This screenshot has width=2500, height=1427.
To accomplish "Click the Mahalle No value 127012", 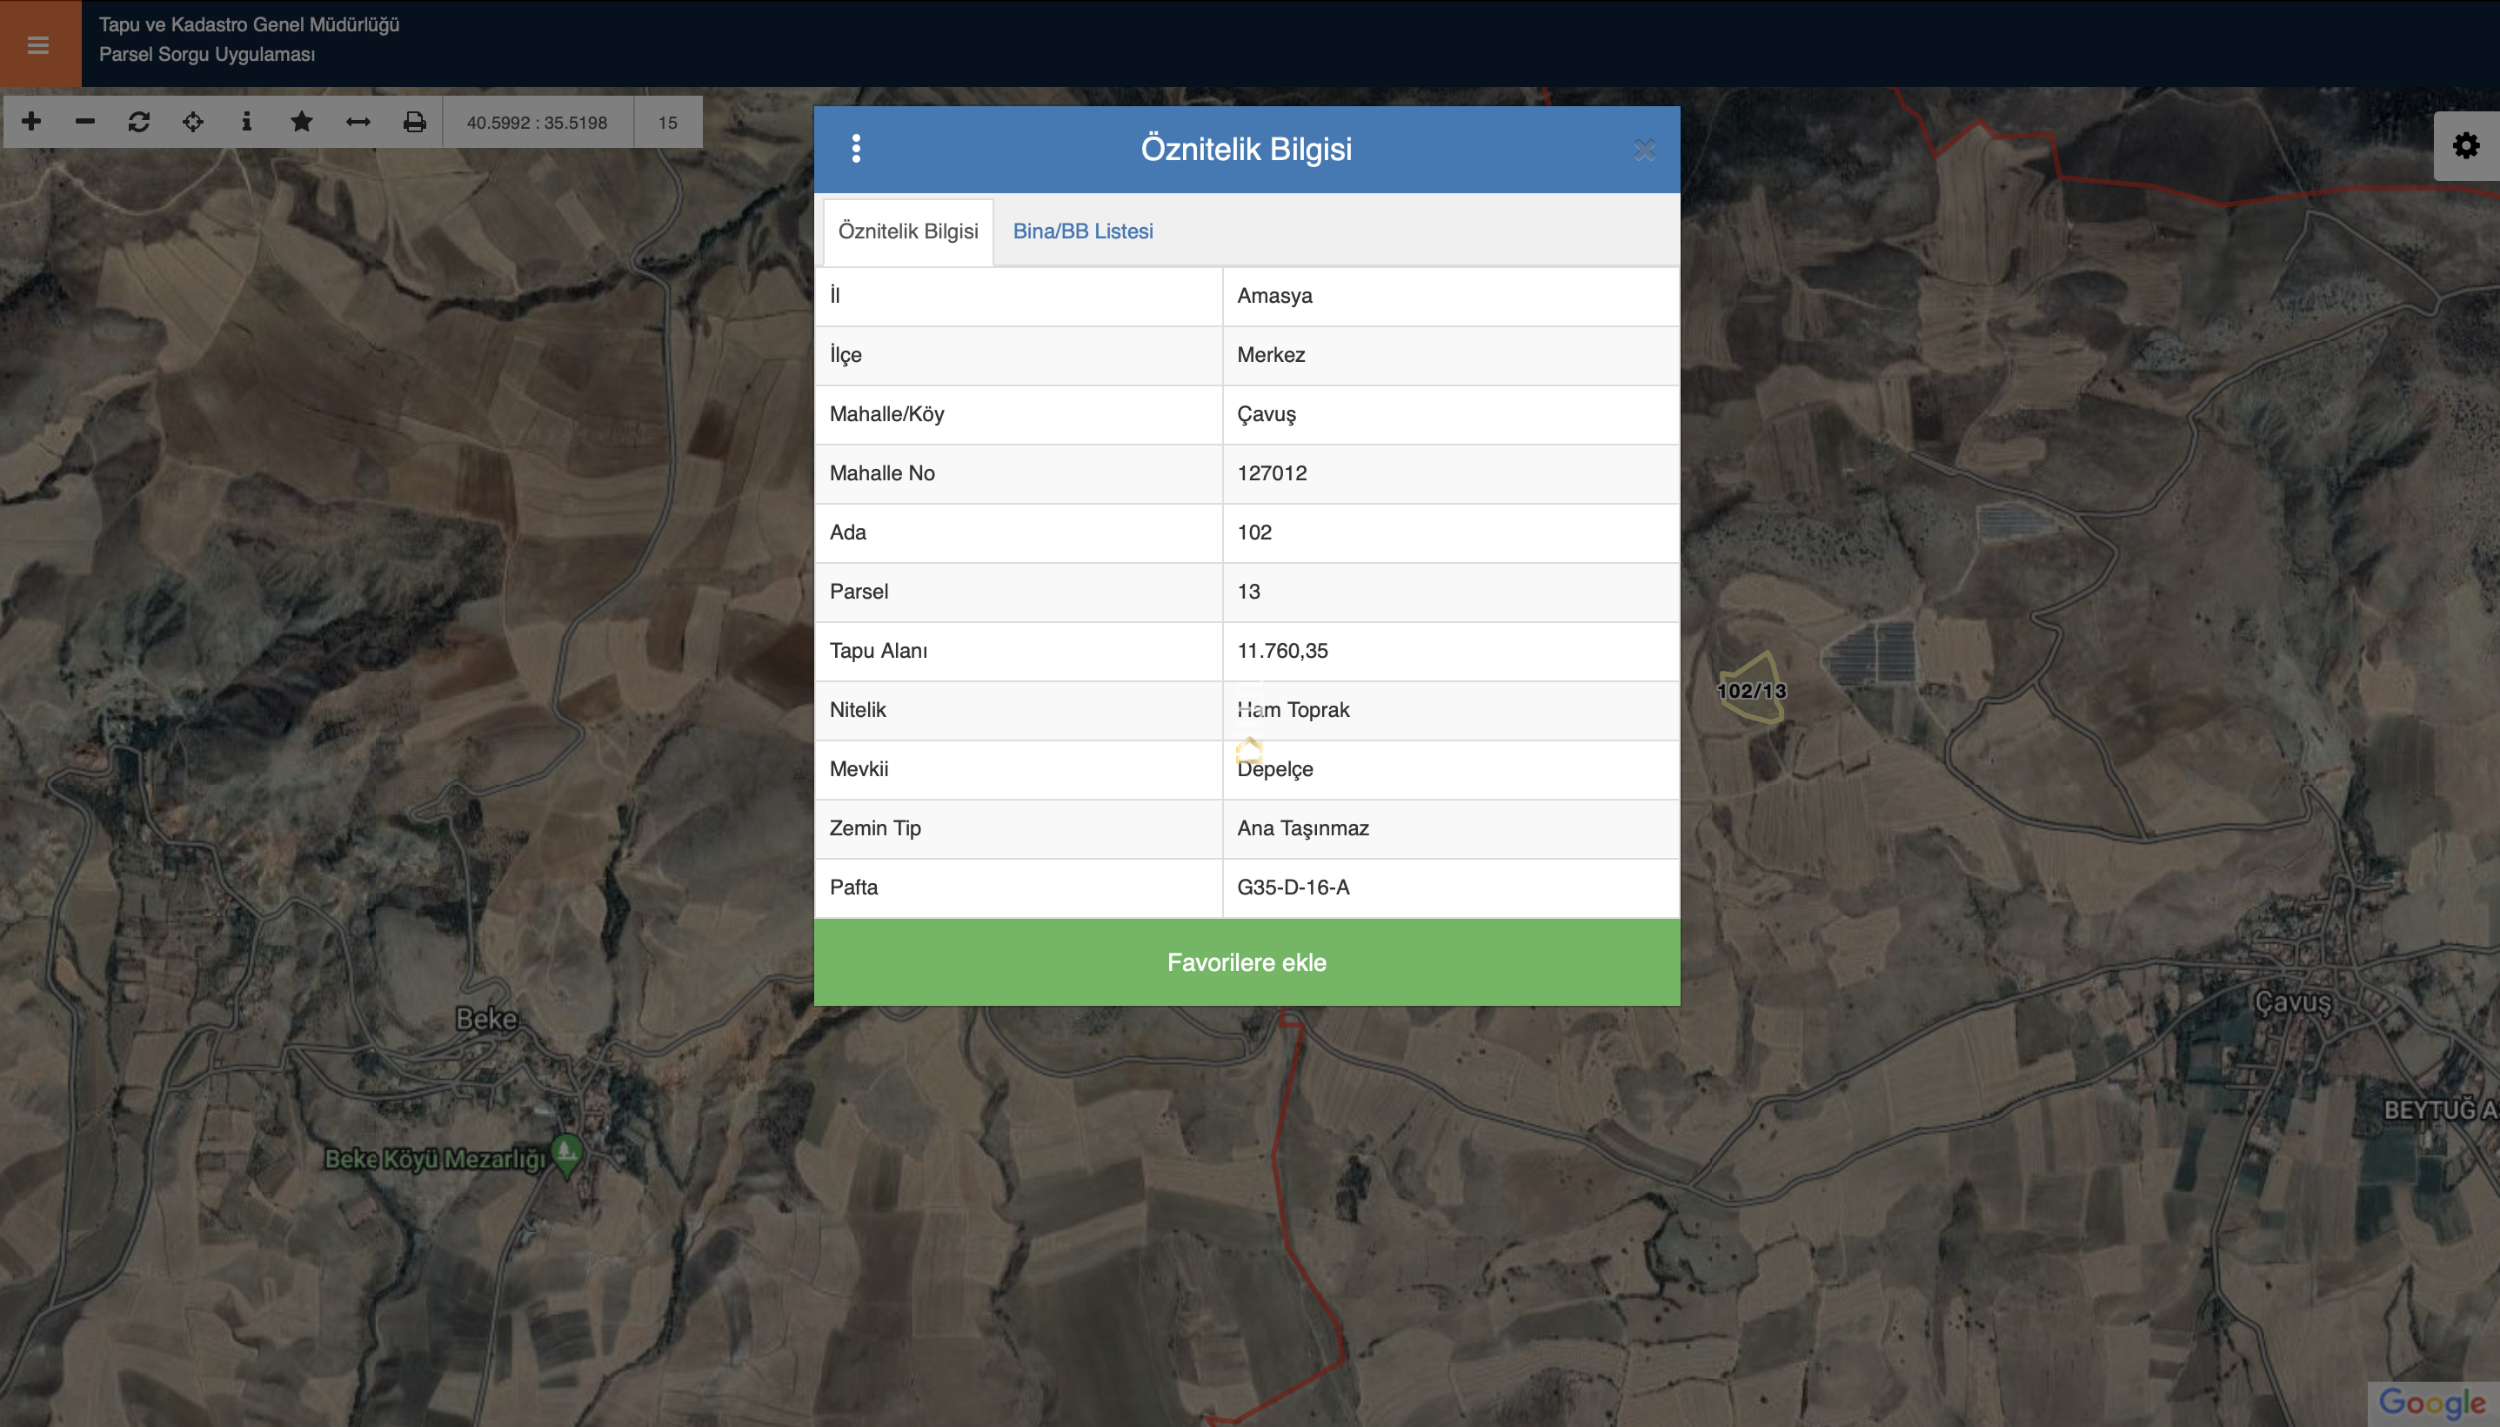I will (1272, 473).
